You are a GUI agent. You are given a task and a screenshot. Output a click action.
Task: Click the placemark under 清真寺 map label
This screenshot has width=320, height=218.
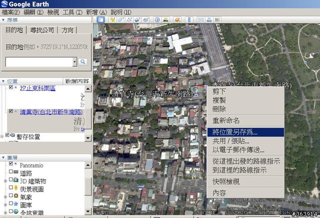click(x=196, y=95)
